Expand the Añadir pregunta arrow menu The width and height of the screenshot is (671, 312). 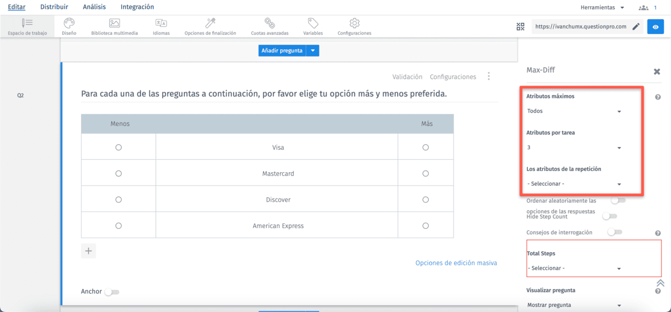tap(313, 50)
